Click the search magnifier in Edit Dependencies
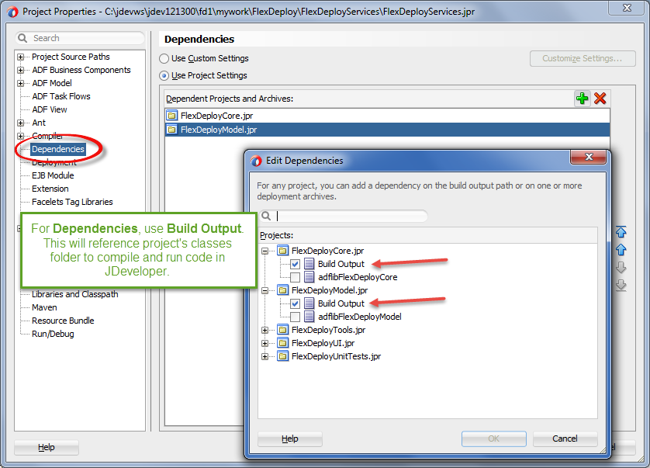Image resolution: width=650 pixels, height=468 pixels. [x=267, y=216]
